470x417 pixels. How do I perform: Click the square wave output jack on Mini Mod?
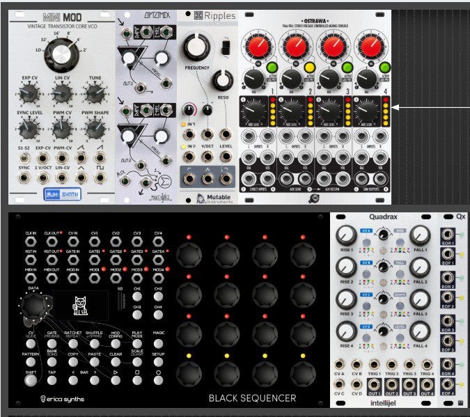100,178
